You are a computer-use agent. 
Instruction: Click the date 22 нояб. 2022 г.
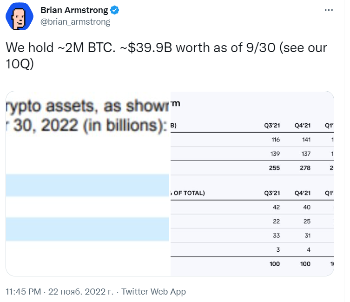point(81,292)
